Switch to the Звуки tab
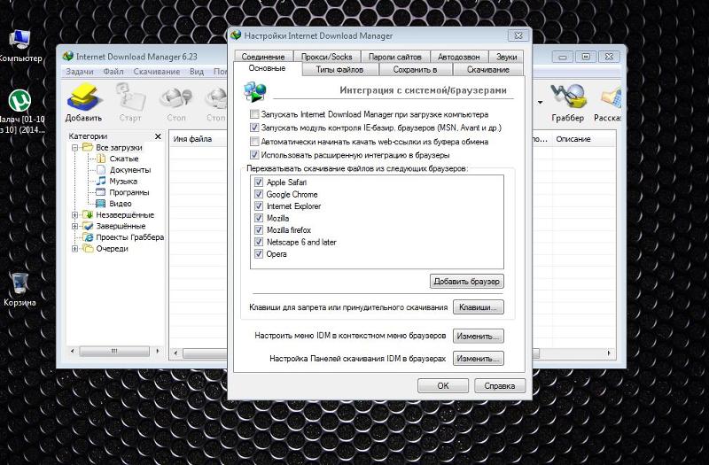Viewport: 709px width, 465px height. coord(506,57)
